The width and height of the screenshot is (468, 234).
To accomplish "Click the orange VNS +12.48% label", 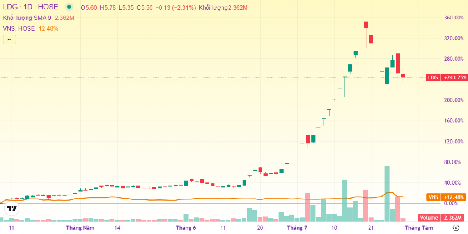I will (447, 197).
